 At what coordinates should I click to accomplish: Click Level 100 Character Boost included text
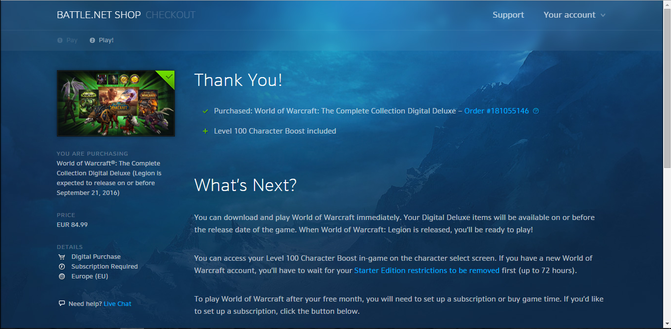[275, 131]
